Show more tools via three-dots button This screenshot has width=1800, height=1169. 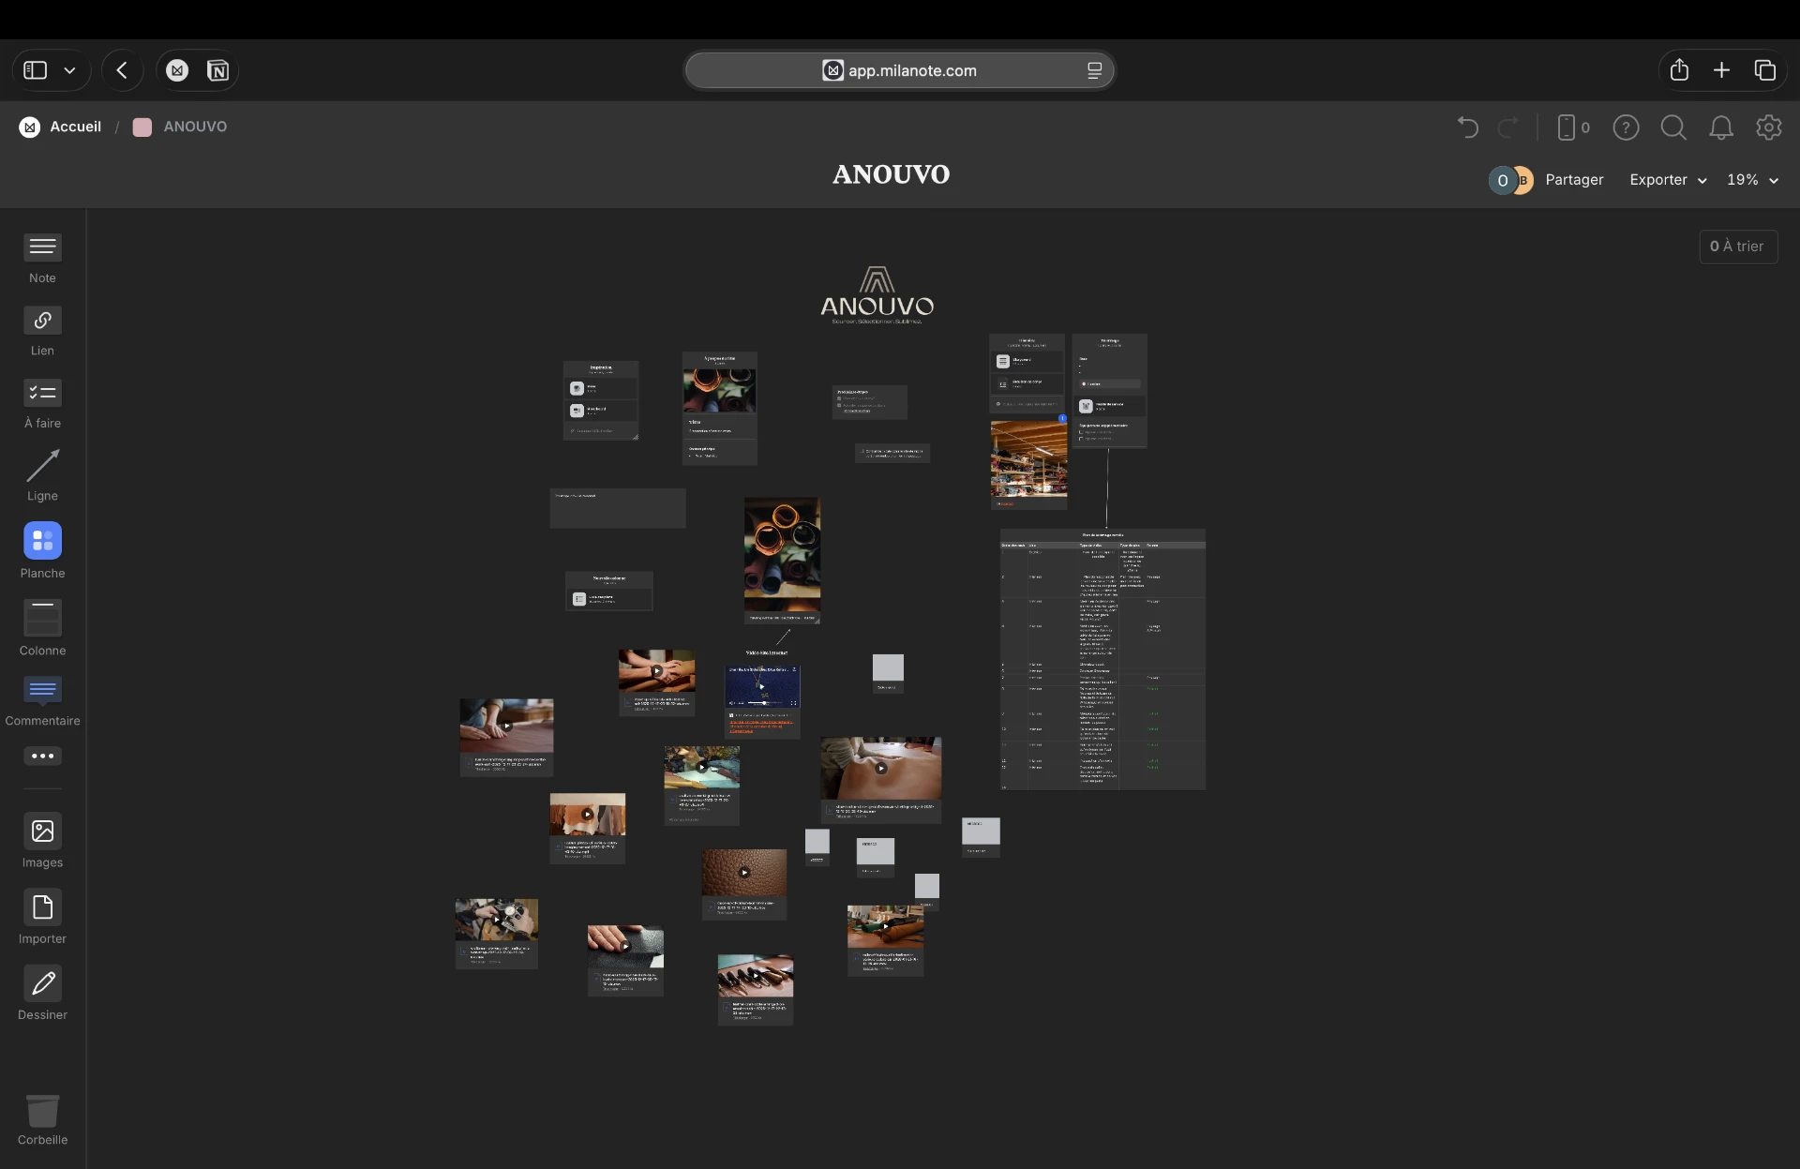42,756
